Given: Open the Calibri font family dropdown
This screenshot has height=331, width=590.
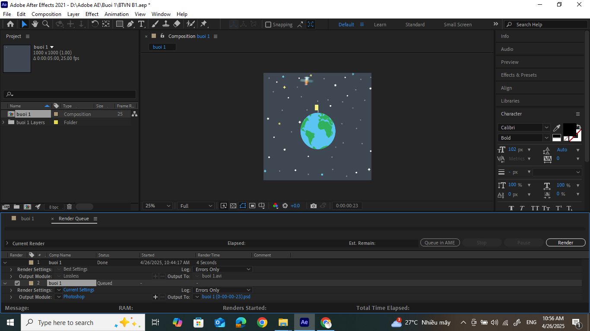Looking at the screenshot, I should [524, 128].
